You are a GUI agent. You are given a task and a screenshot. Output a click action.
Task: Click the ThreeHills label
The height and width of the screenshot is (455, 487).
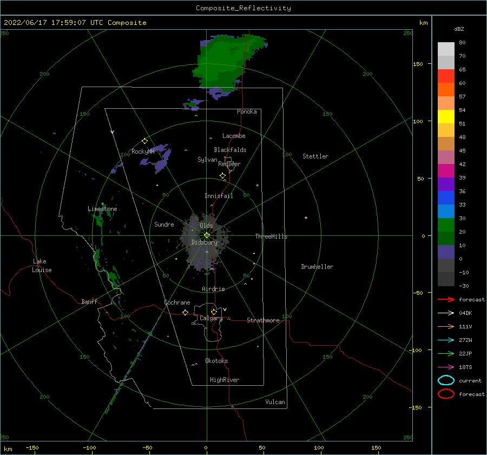pyautogui.click(x=271, y=236)
